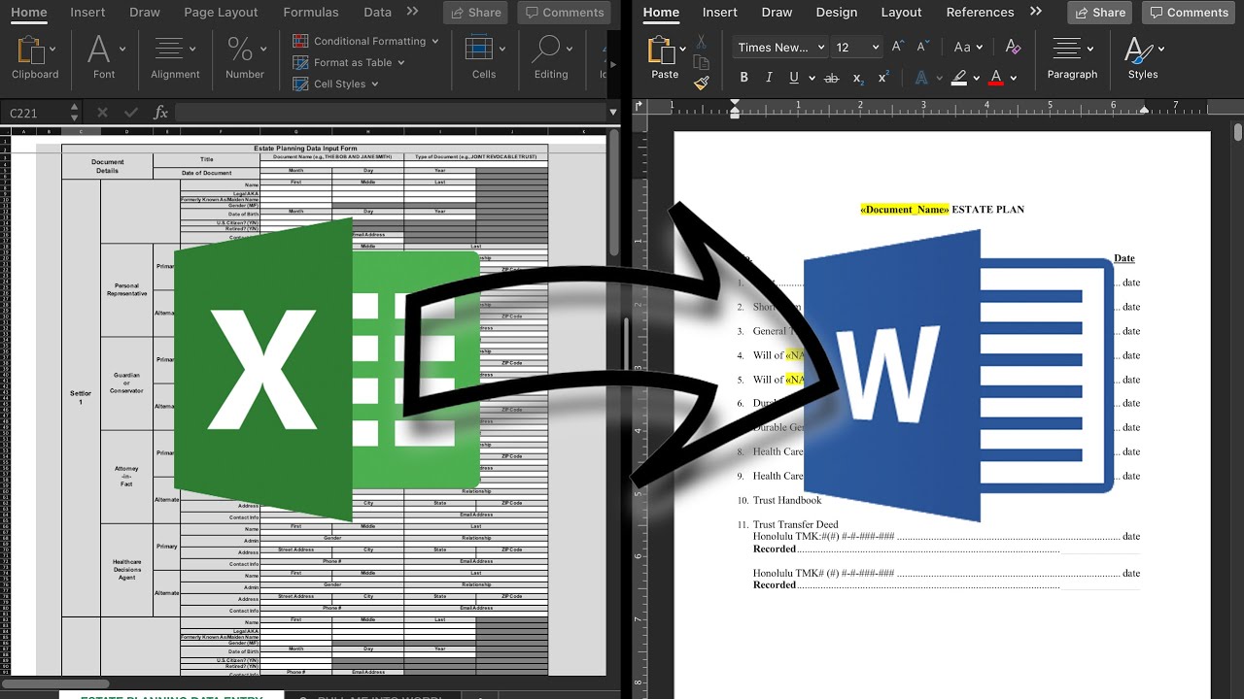The height and width of the screenshot is (699, 1244).
Task: Apply superscript formatting in Word
Action: [883, 78]
